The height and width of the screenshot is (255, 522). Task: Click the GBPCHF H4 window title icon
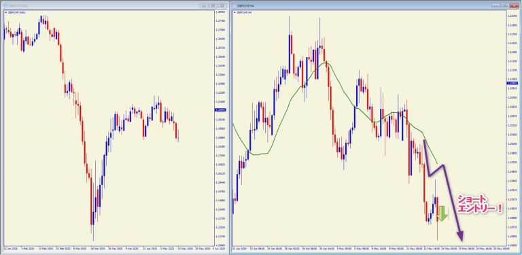(x=234, y=5)
